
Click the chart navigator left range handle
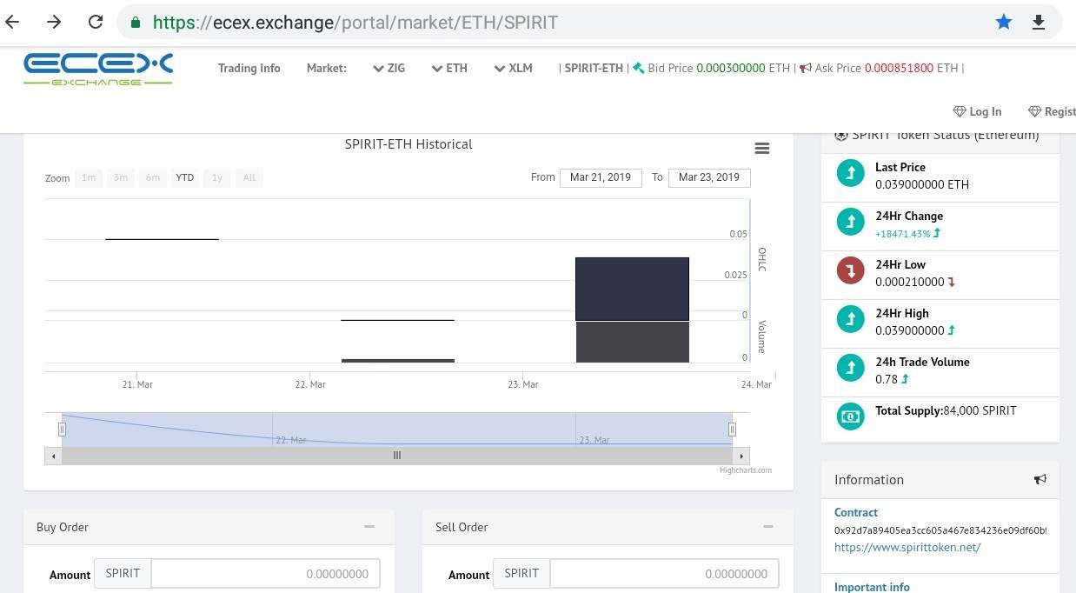click(62, 429)
